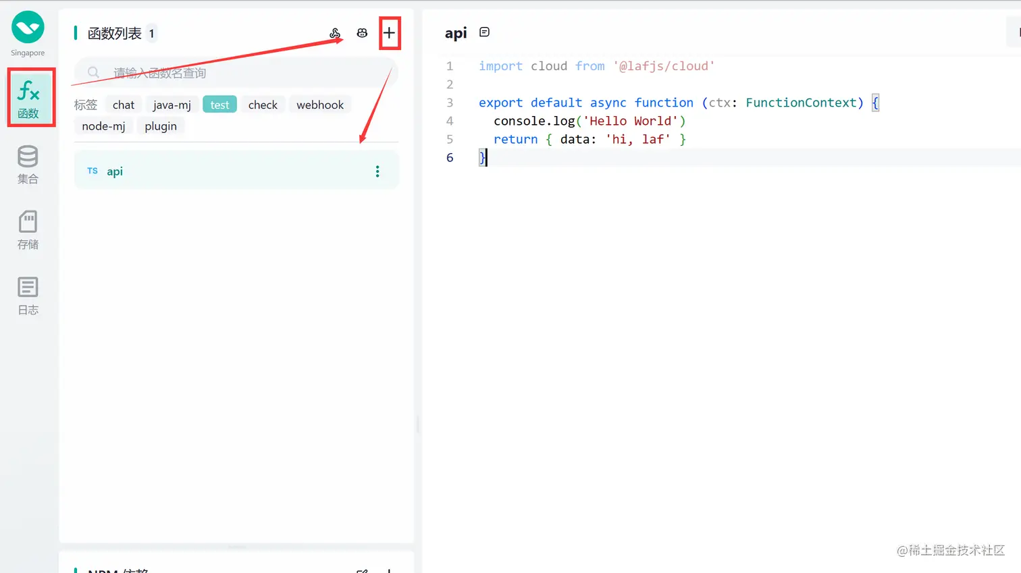Focus the function name search field
The height and width of the screenshot is (573, 1021).
point(236,72)
